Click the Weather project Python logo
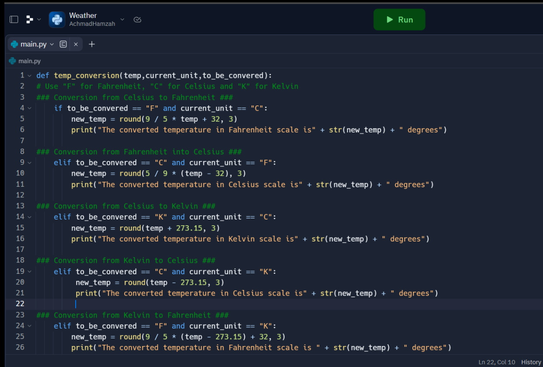The image size is (543, 367). pos(57,20)
